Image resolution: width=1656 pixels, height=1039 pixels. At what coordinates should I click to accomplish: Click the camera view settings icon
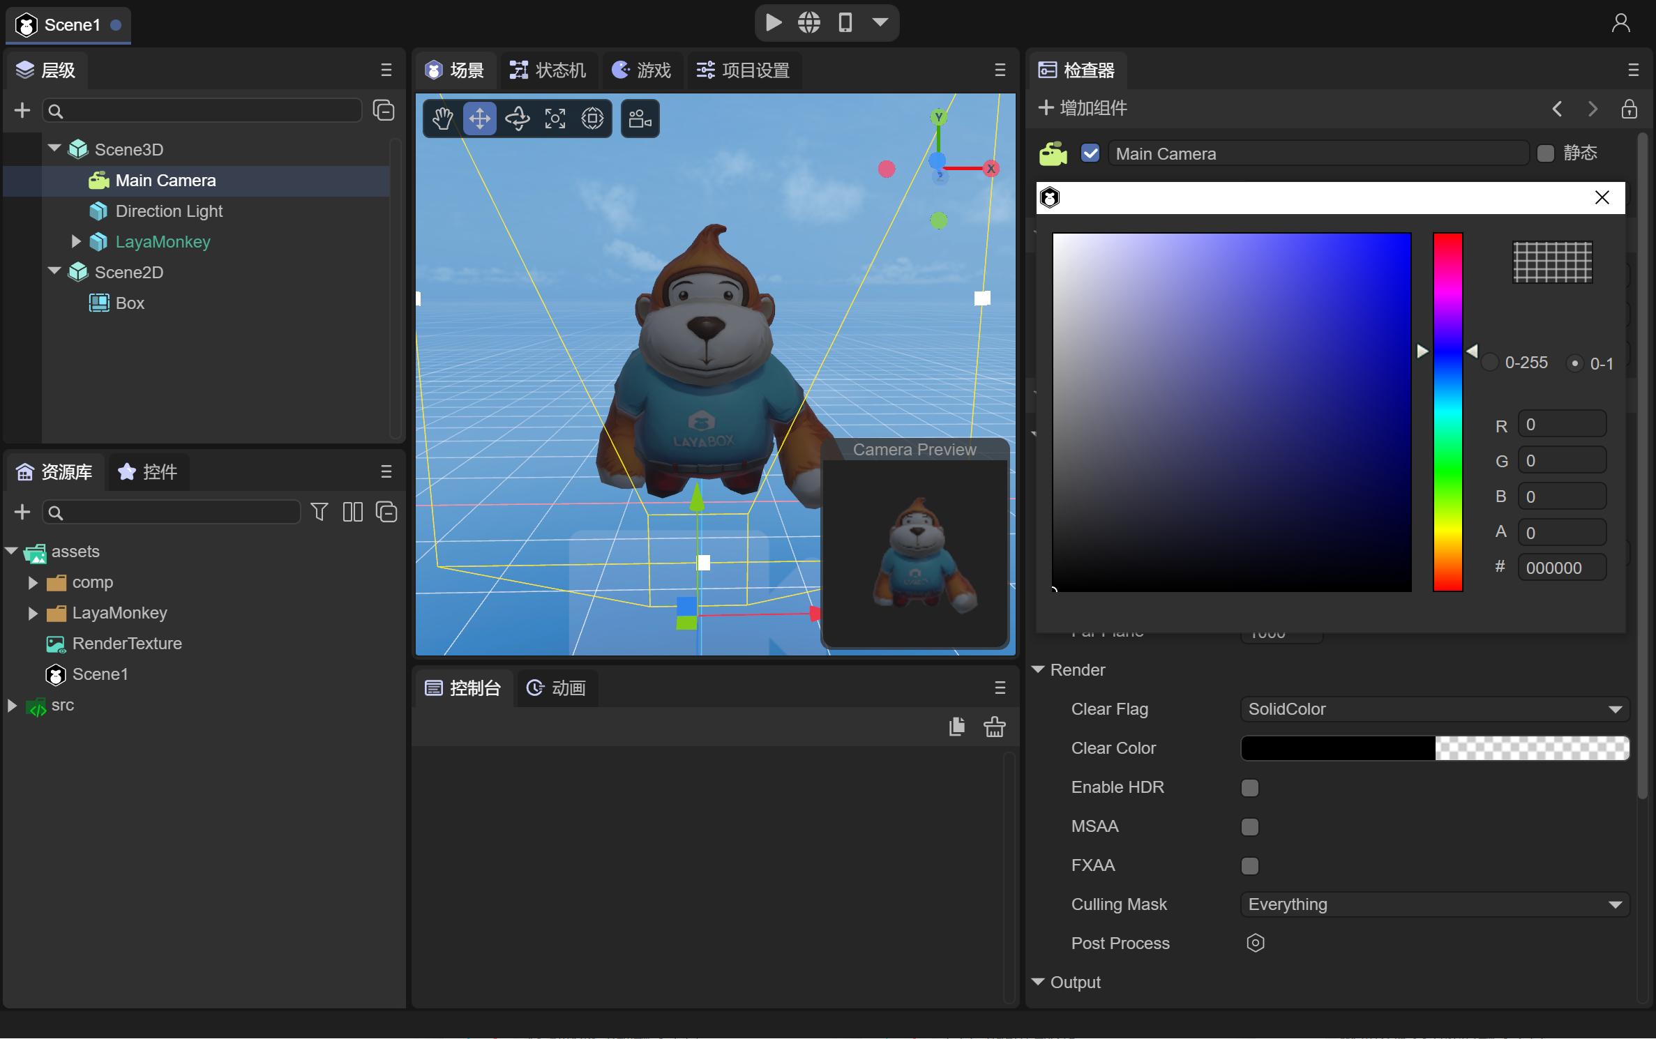pyautogui.click(x=640, y=119)
